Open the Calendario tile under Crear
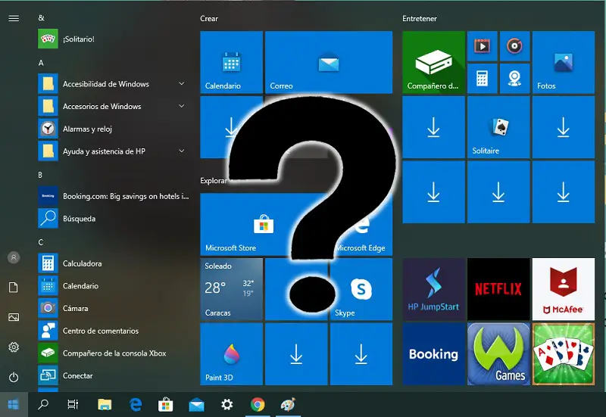 pos(231,62)
